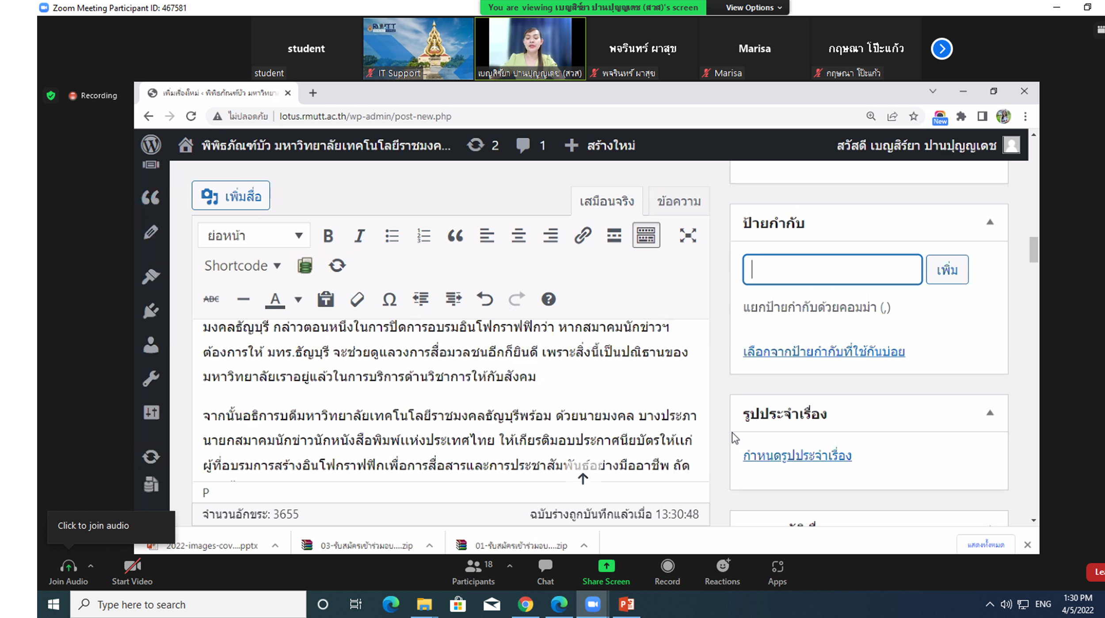Toggle bold formatting in the editor toolbar
Viewport: 1105px width, 618px height.
(x=328, y=235)
